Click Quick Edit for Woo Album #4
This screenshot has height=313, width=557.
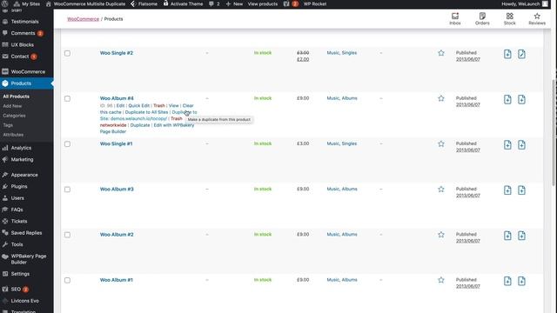139,106
